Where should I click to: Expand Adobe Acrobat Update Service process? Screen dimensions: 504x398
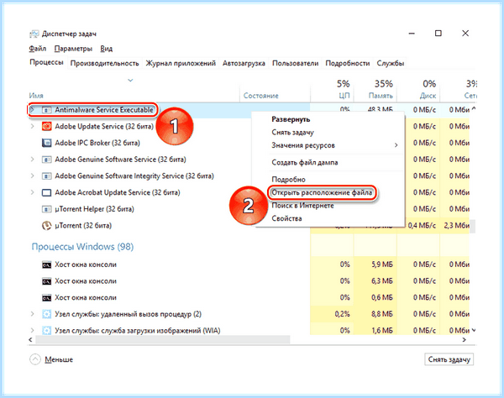click(32, 192)
